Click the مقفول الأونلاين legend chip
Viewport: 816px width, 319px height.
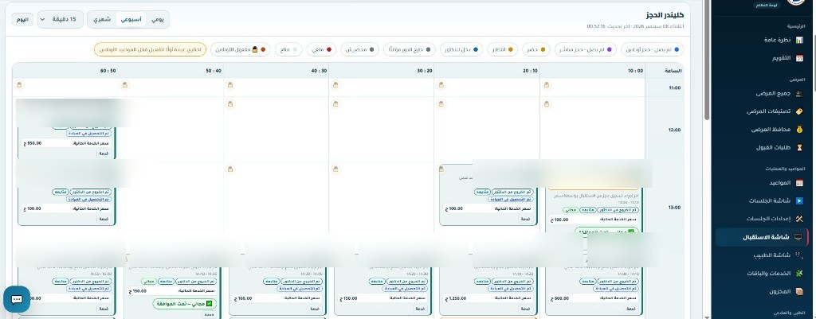242,49
